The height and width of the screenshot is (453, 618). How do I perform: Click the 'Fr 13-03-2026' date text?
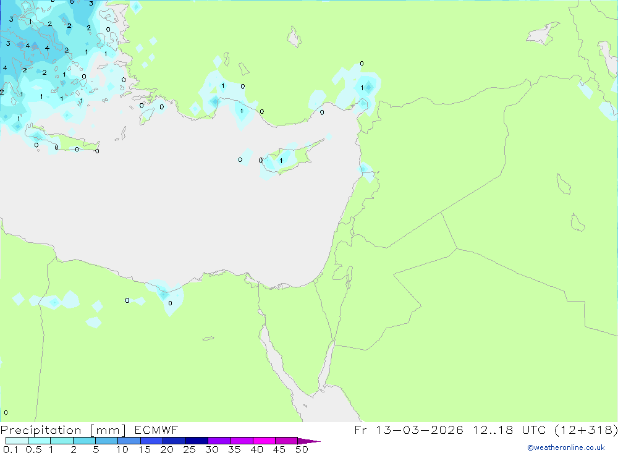[x=408, y=430]
